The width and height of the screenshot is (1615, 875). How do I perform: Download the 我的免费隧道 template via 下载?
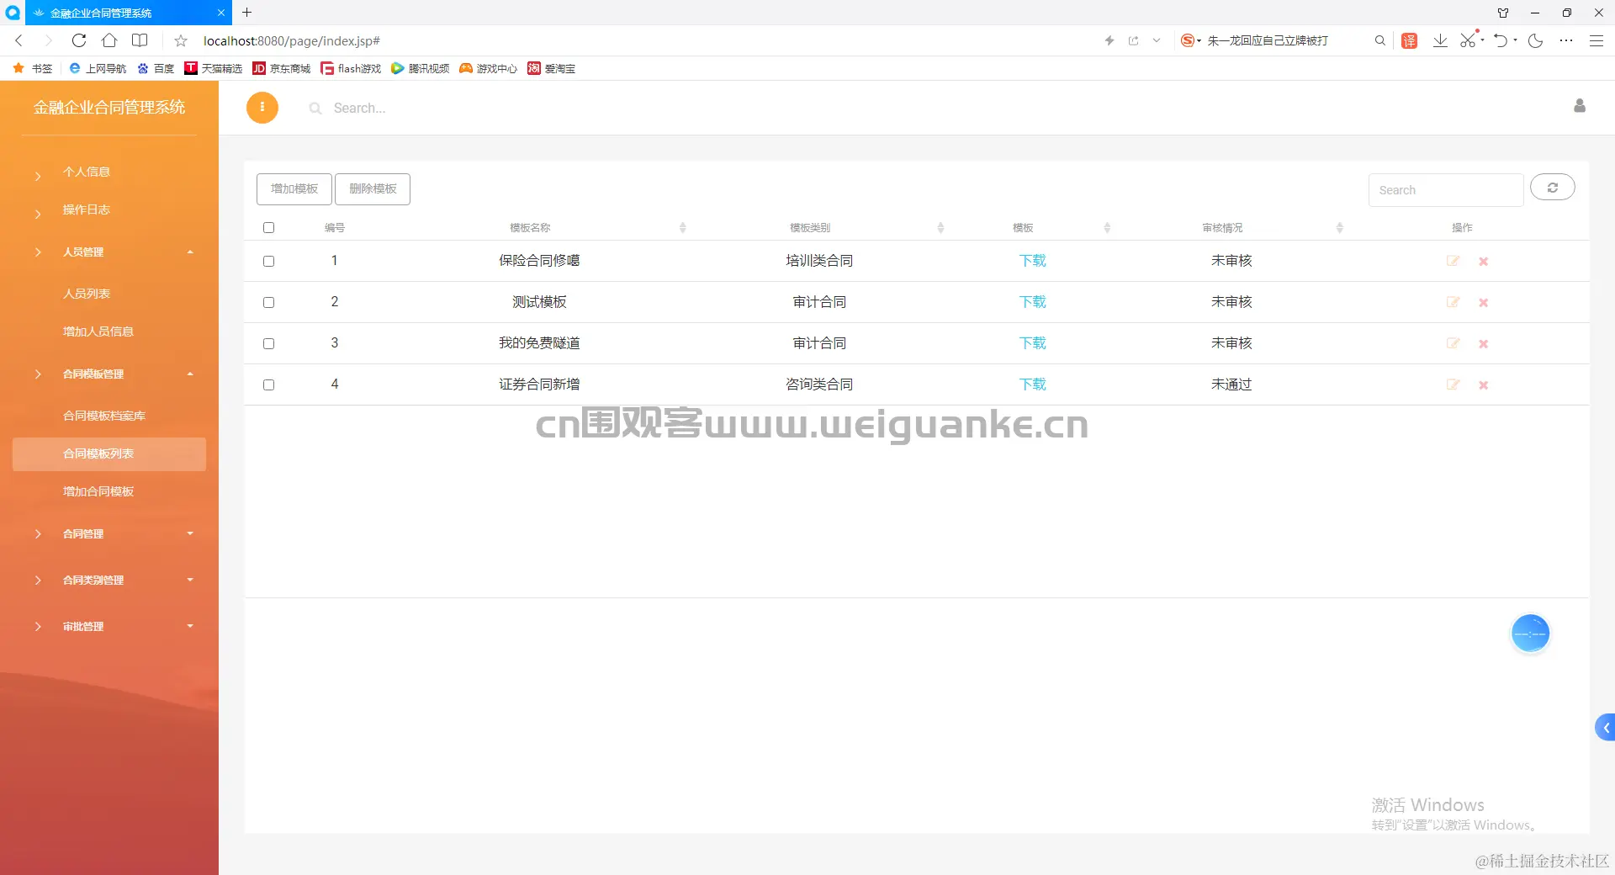point(1033,343)
